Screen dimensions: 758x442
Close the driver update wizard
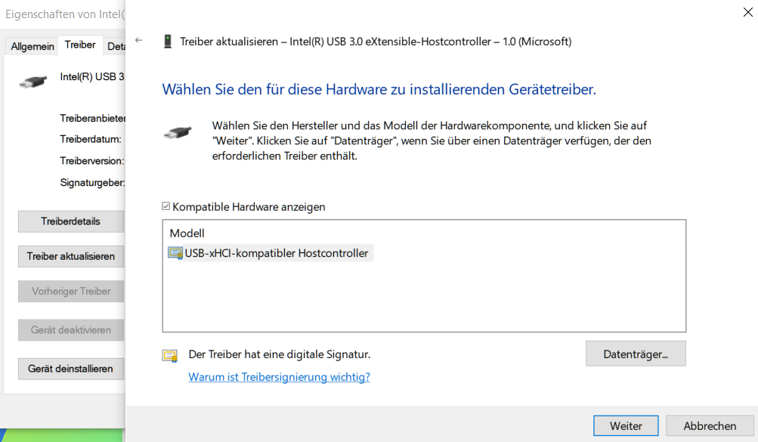tap(748, 13)
